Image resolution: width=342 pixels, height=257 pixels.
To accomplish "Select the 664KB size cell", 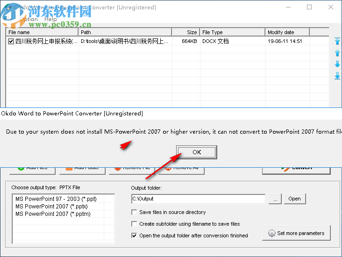I will coord(186,41).
